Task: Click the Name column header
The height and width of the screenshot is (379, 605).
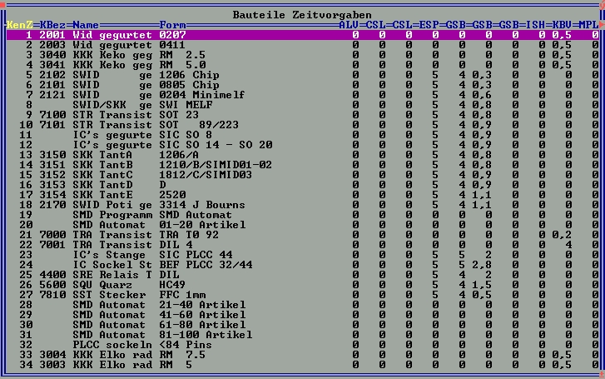Action: pyautogui.click(x=86, y=26)
